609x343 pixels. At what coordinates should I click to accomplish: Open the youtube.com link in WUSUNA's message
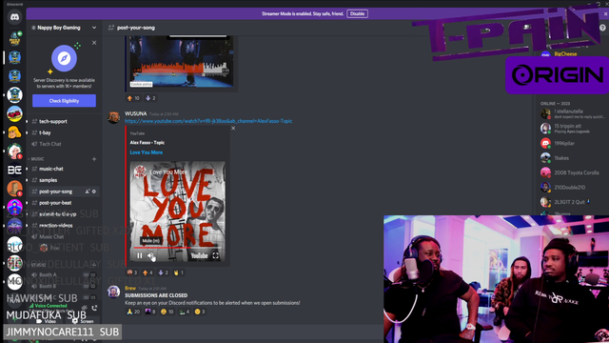pyautogui.click(x=208, y=121)
